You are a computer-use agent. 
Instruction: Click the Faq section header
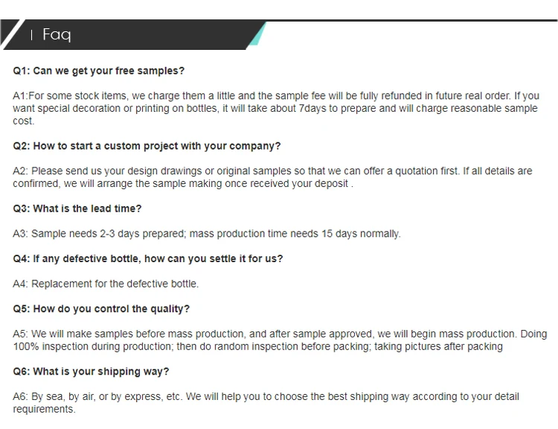click(57, 35)
